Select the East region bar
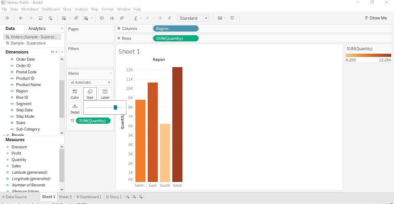Viewport: 394px width, 204px height. 153,132
